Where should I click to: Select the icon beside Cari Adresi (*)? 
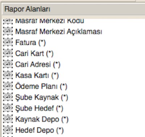click(8, 64)
